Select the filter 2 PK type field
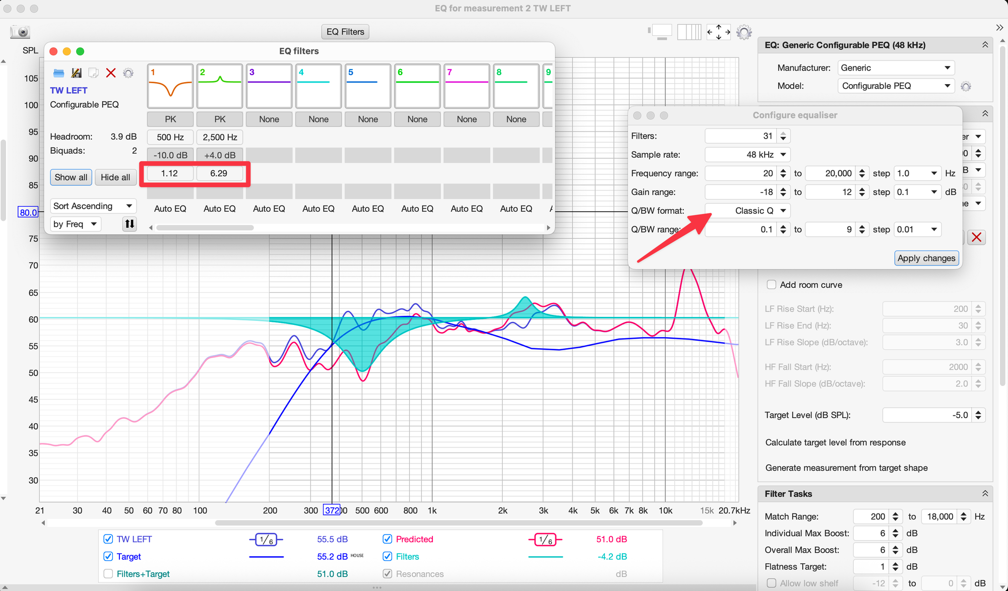 click(220, 119)
